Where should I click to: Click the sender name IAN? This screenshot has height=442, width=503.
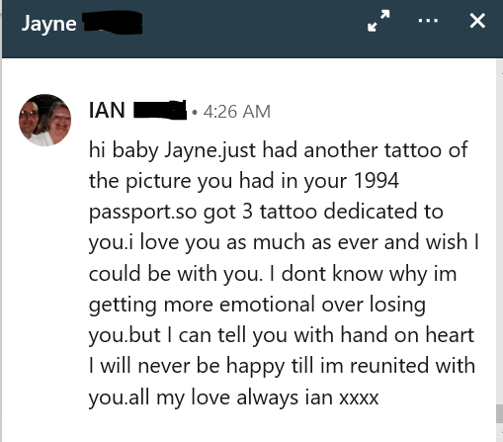107,110
